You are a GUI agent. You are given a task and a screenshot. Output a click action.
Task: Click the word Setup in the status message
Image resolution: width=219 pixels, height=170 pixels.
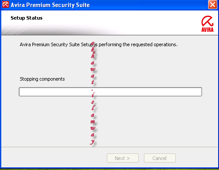[87, 44]
